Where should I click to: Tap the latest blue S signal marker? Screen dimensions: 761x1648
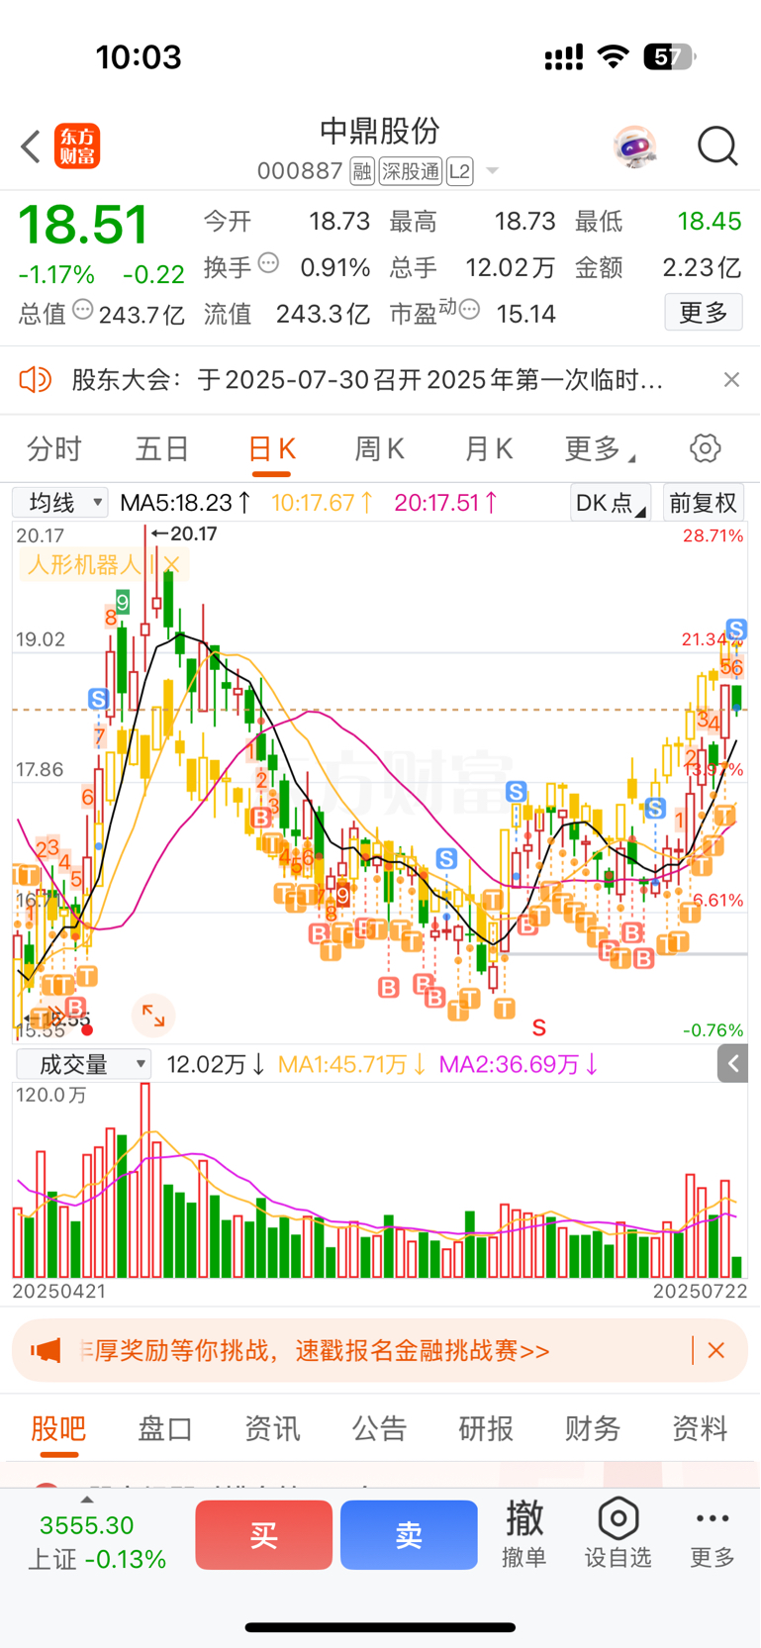click(x=735, y=630)
